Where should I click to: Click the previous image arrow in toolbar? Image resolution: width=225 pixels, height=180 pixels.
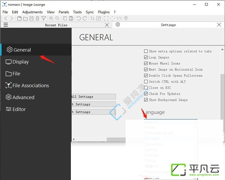[6, 18]
